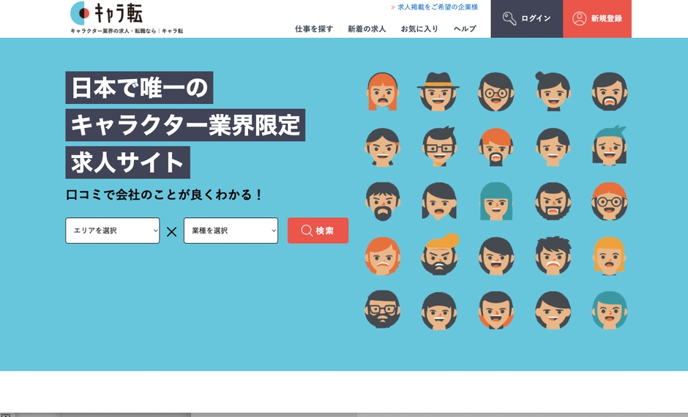The image size is (688, 417).
Task: Click the teal long-haired woman avatar in the middle row
Action: pos(496,201)
